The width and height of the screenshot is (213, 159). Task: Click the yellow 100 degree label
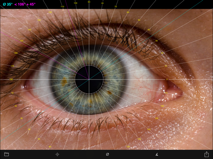(76, 3)
